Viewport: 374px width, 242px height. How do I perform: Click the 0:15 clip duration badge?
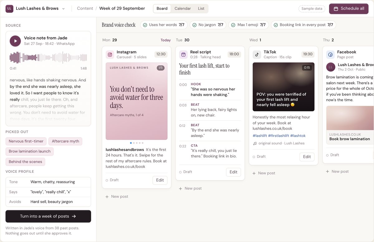(x=307, y=68)
